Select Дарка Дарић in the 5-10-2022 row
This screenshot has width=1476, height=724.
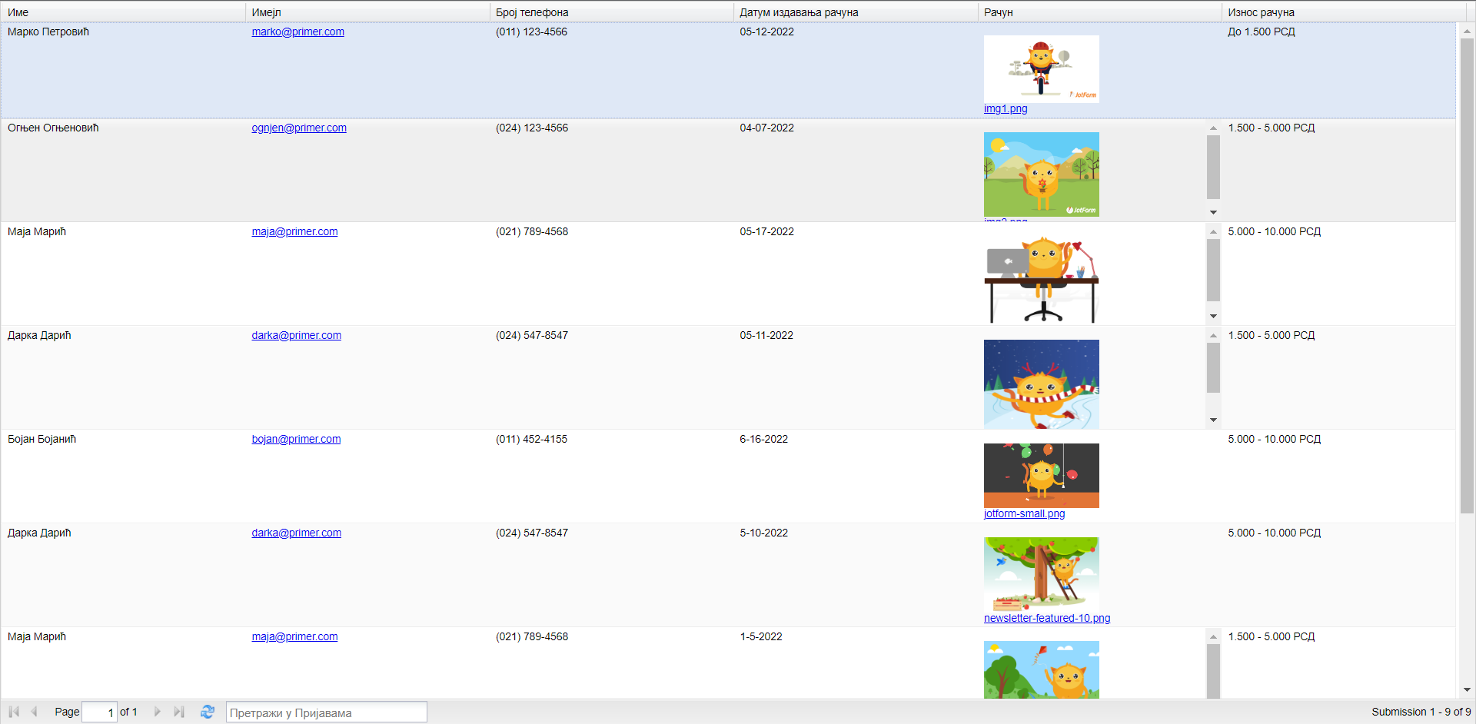pos(39,533)
